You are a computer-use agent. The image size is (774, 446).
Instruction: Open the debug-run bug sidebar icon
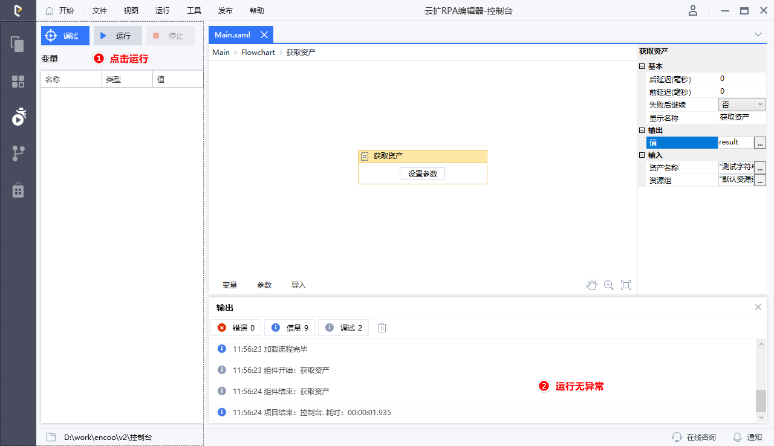tap(19, 116)
